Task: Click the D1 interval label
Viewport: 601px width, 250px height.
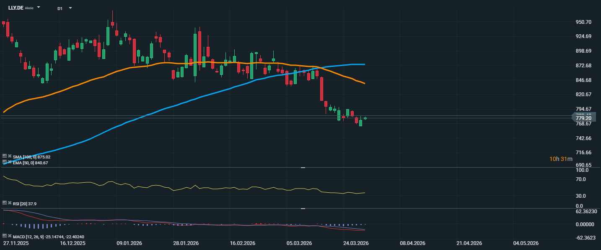Action: [60, 8]
